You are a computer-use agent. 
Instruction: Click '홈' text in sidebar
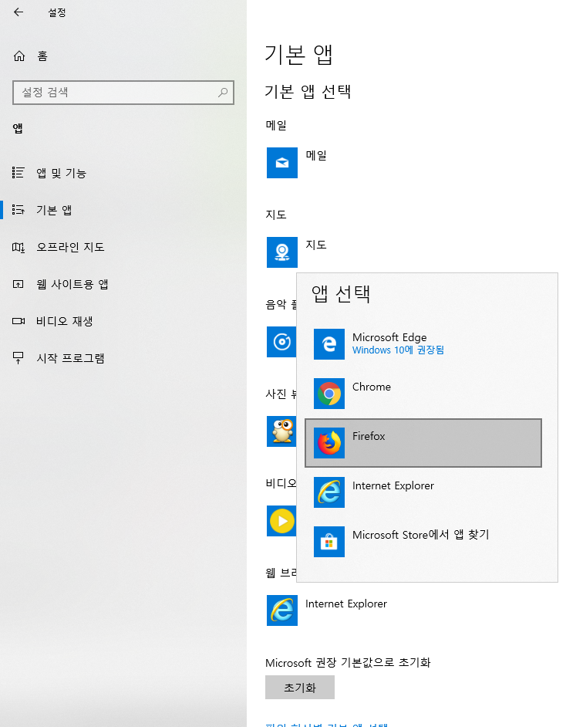pyautogui.click(x=42, y=56)
